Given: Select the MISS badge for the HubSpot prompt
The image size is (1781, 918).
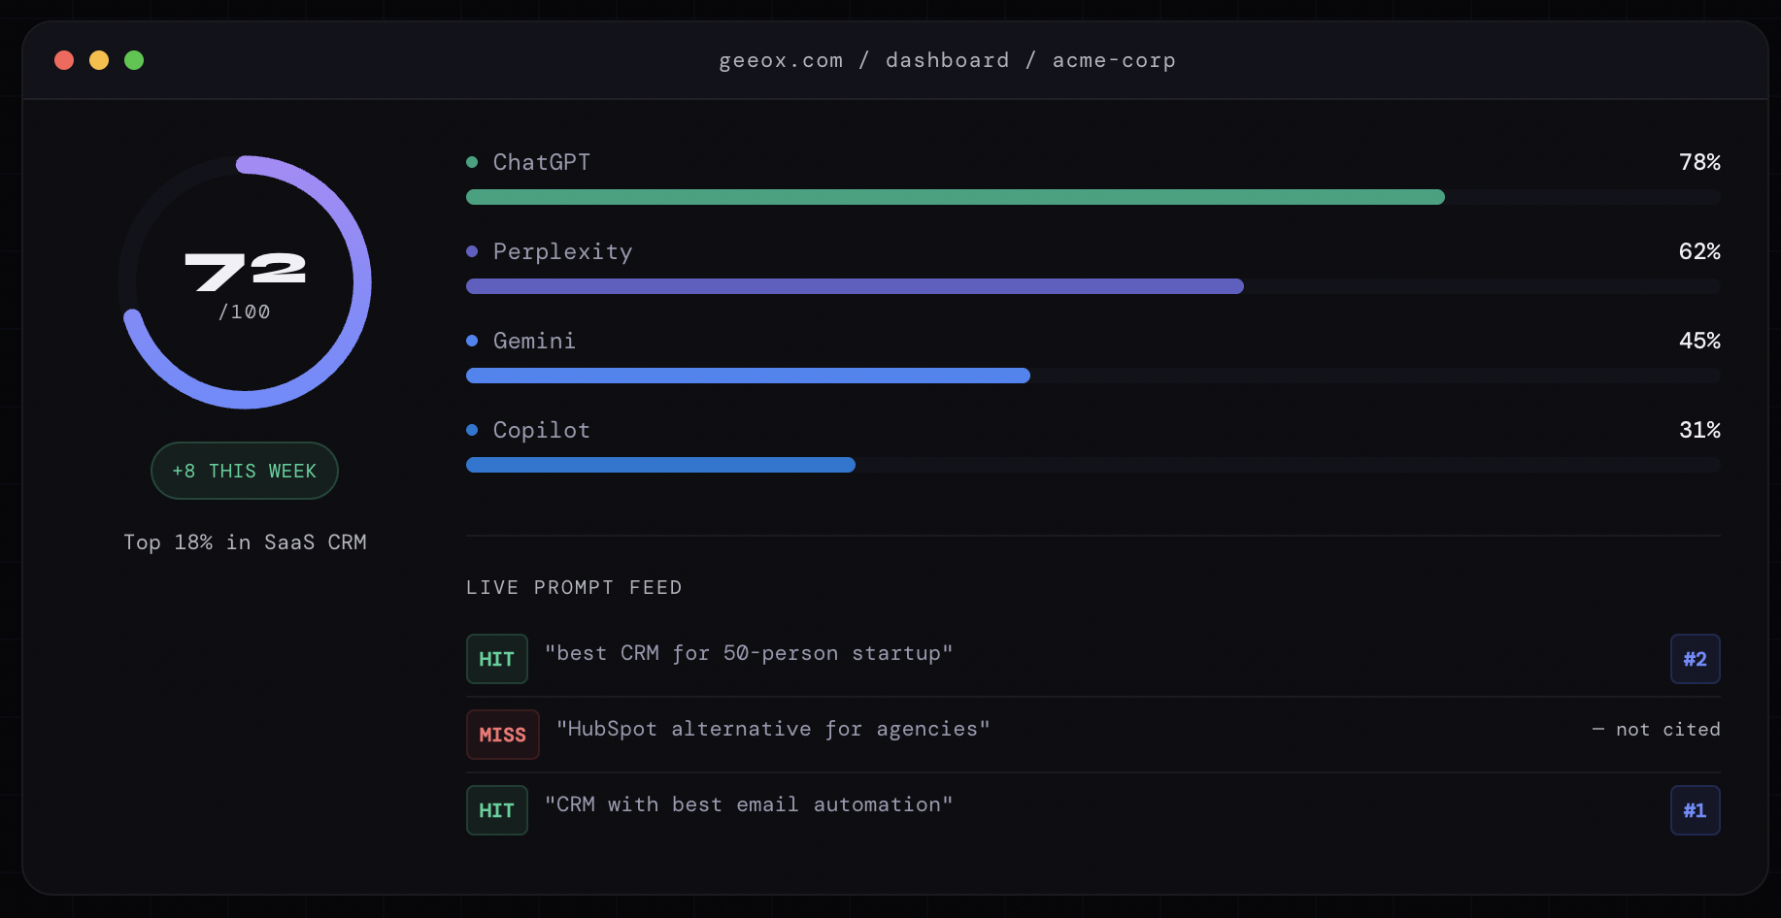Looking at the screenshot, I should tap(502, 735).
